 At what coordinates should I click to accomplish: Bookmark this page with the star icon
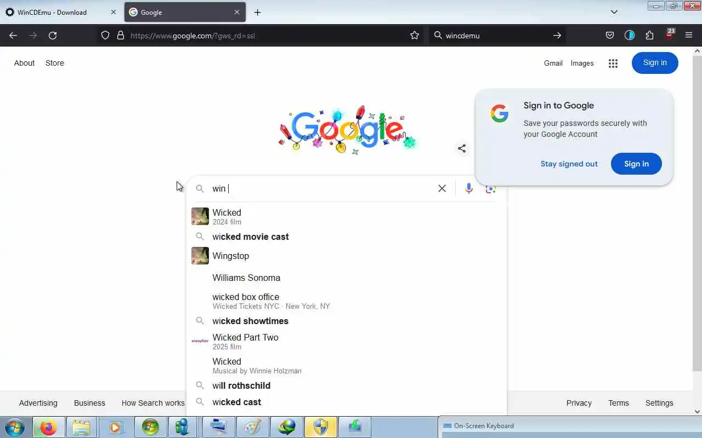[415, 36]
